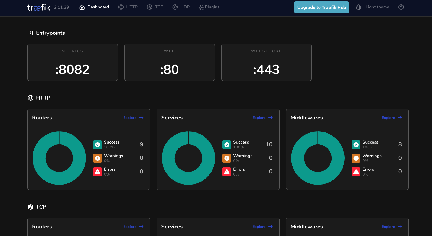432x236 pixels.
Task: Click the Traefik logo
Action: pyautogui.click(x=39, y=7)
